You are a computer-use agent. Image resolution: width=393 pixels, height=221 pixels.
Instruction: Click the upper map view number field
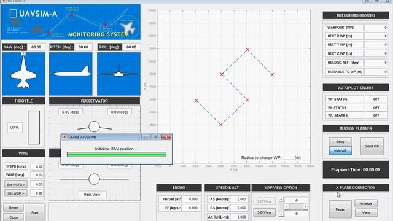(296, 200)
